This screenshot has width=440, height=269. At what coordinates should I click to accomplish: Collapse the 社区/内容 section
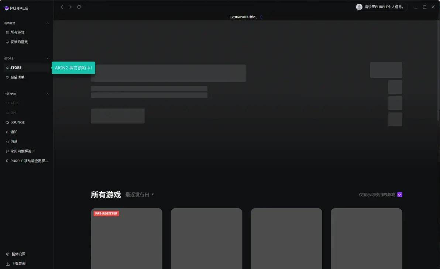click(x=47, y=94)
